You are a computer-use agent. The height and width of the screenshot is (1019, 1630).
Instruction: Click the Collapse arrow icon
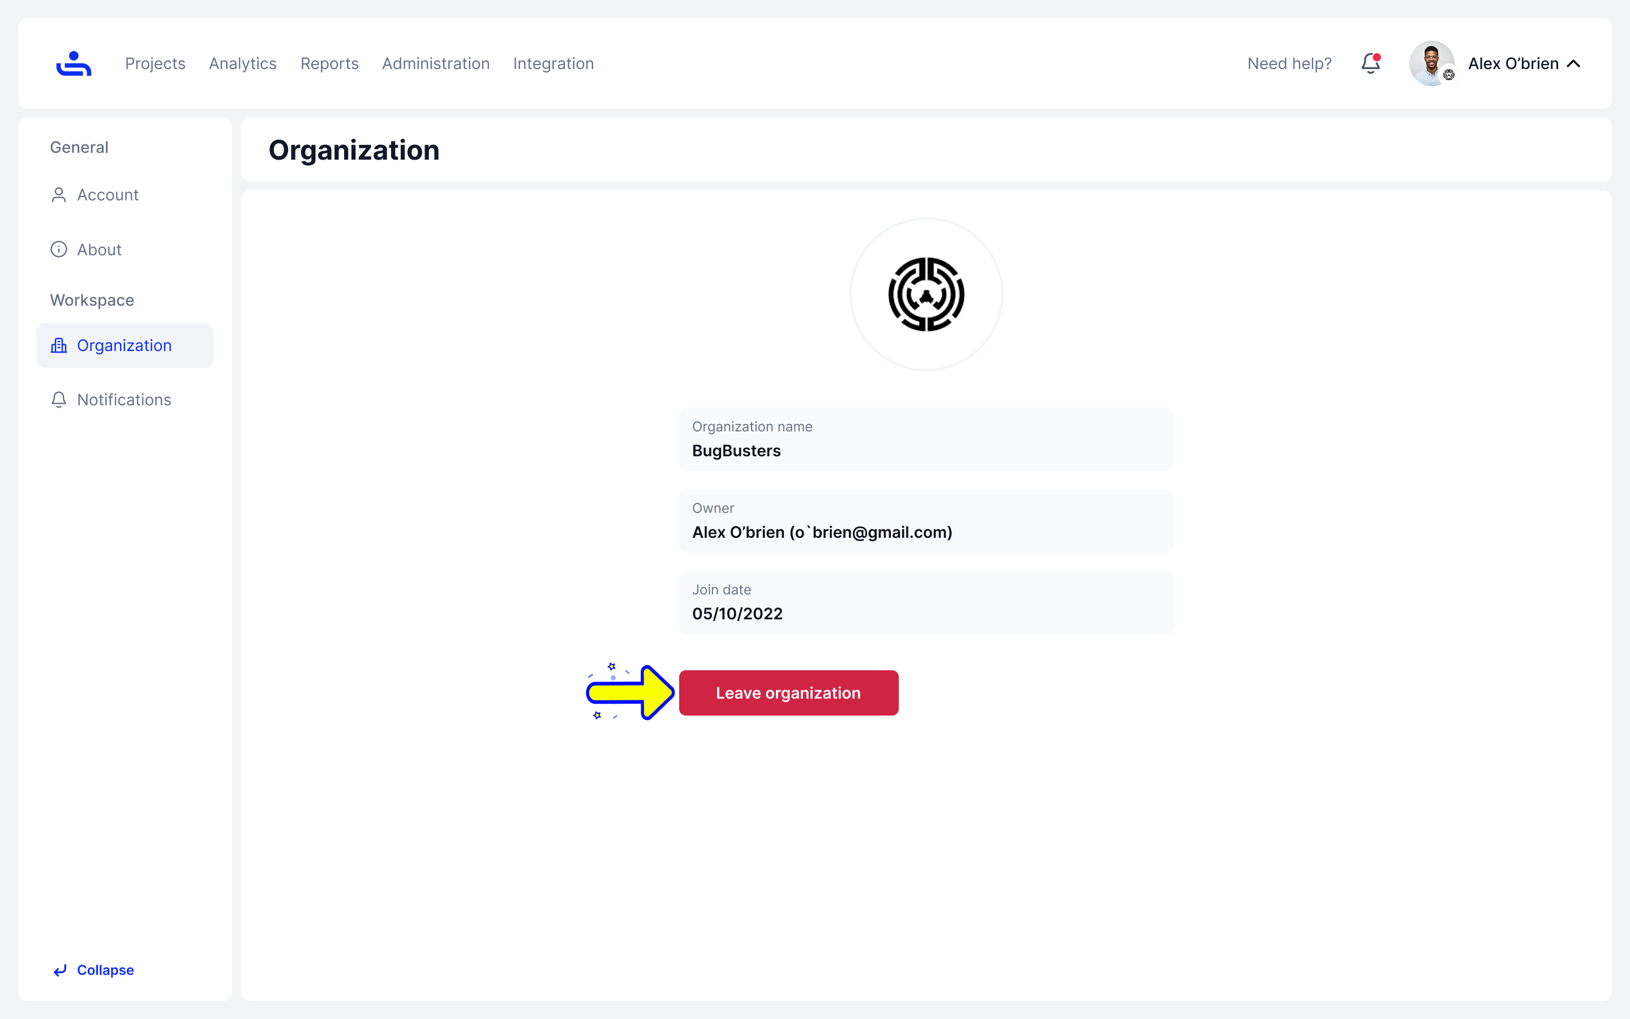click(60, 970)
